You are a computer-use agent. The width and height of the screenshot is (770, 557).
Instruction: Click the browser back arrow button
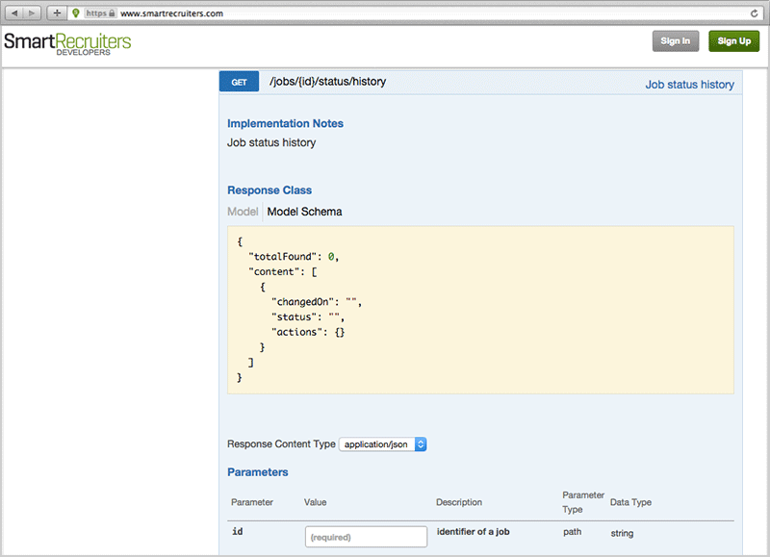click(x=16, y=13)
